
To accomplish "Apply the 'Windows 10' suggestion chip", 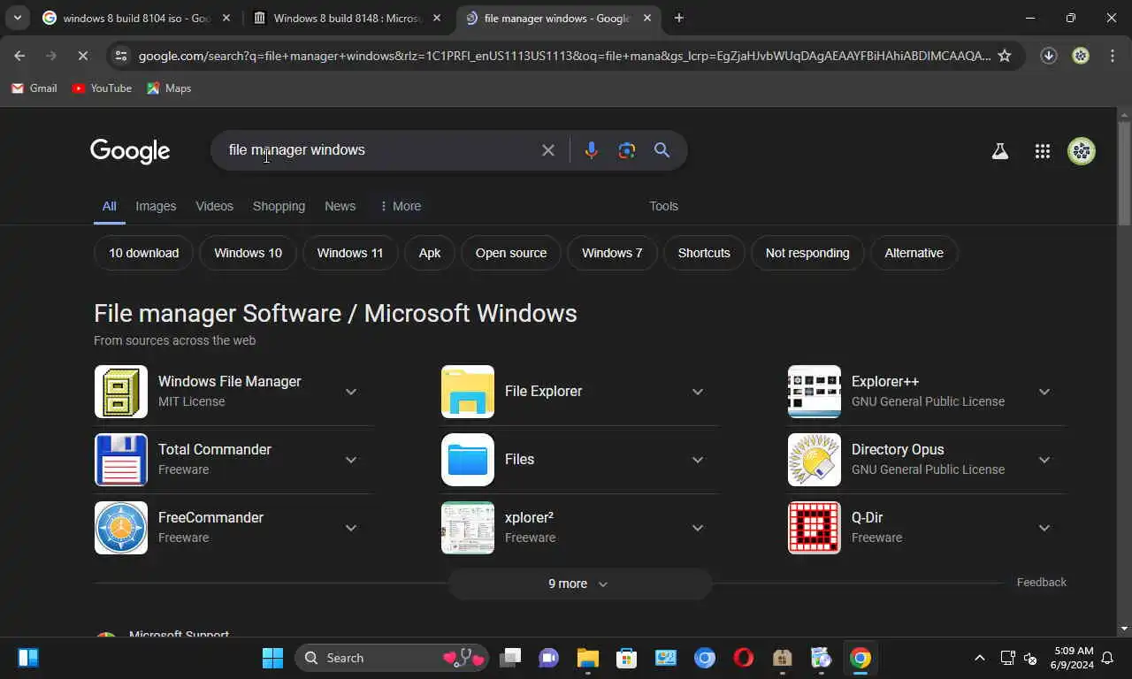I will [x=248, y=253].
